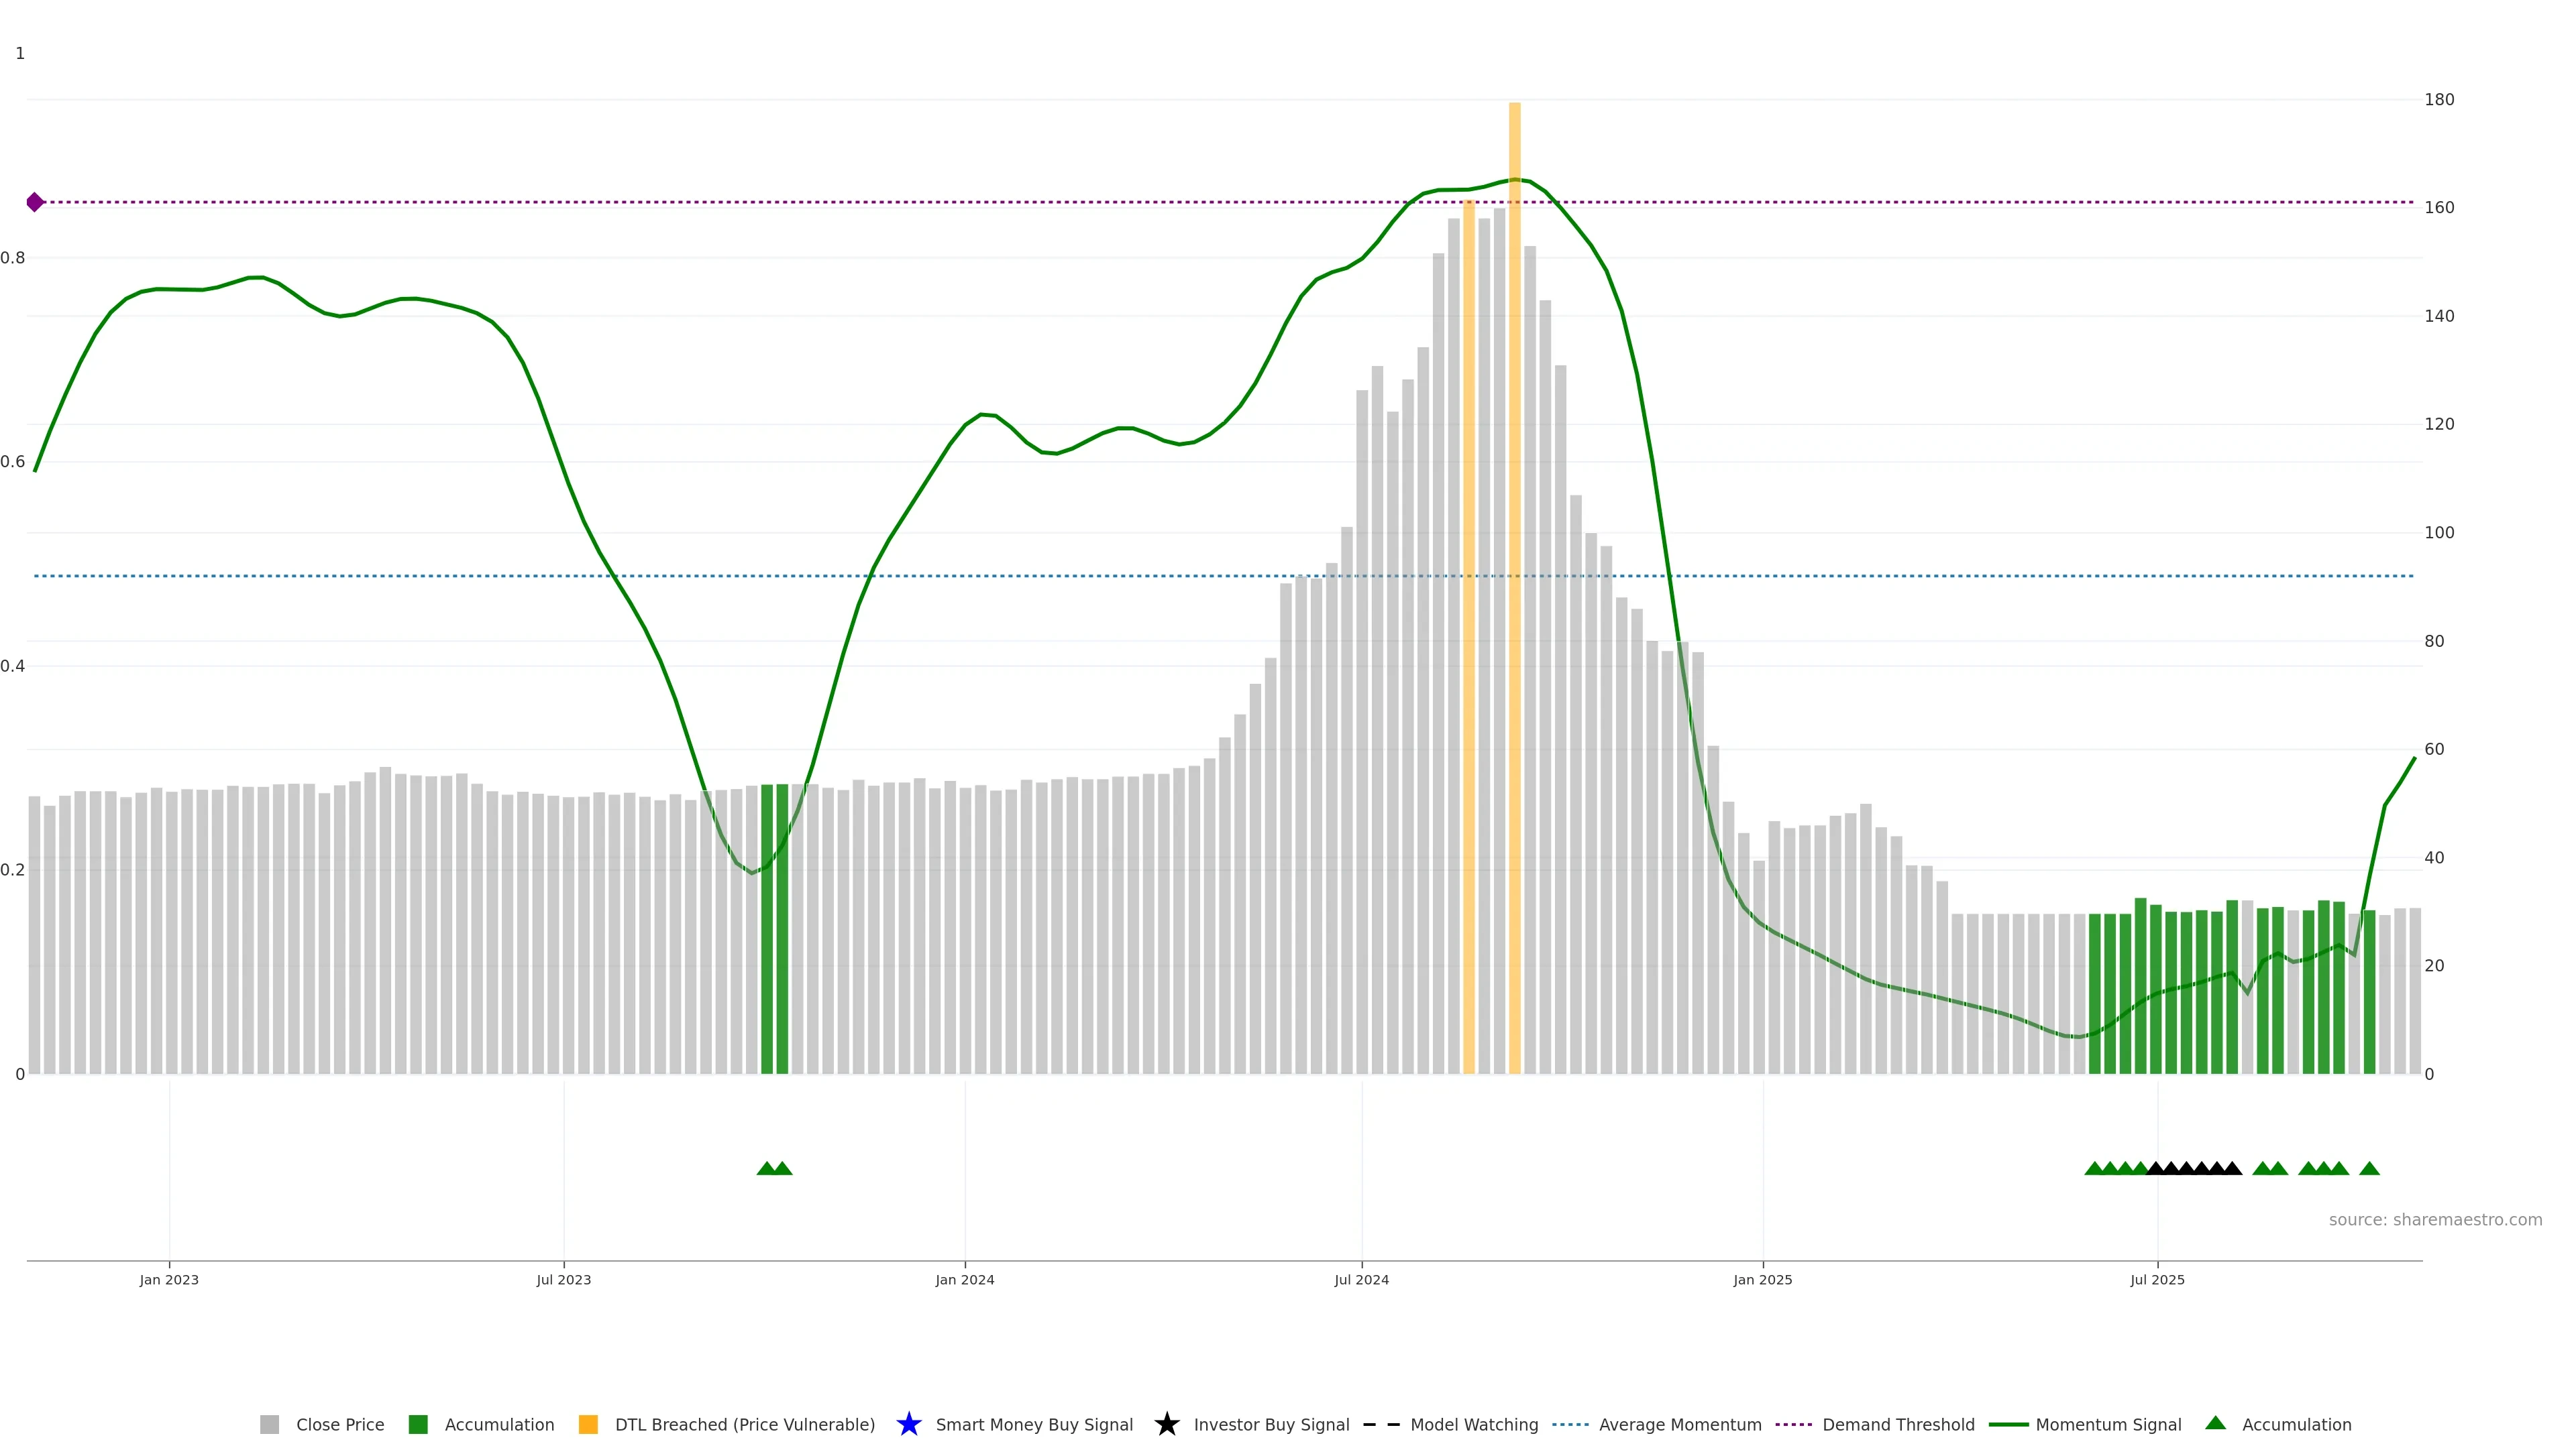This screenshot has height=1448, width=2576.
Task: Click the Jan 2025 axis label
Action: (1762, 1279)
